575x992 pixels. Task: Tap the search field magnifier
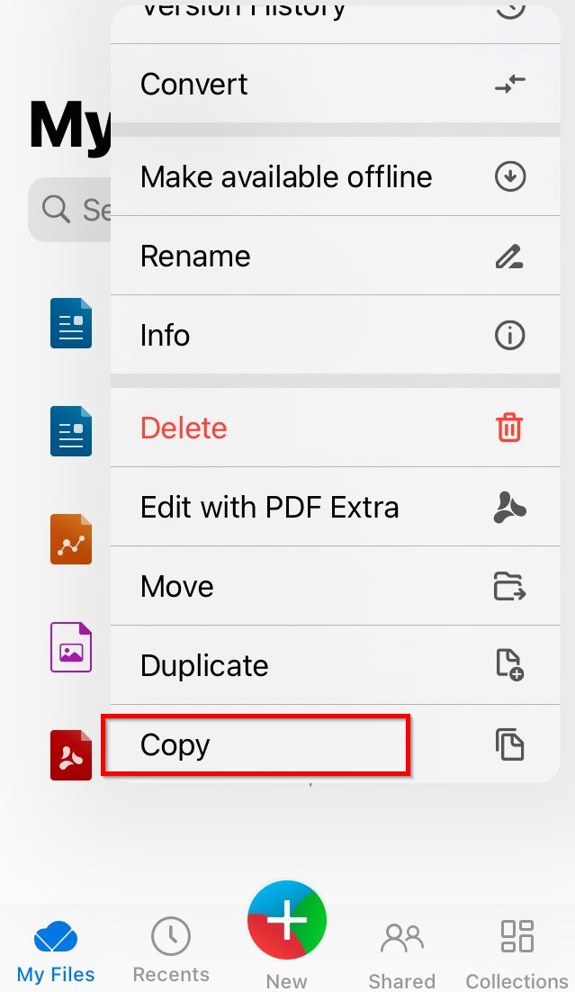pyautogui.click(x=56, y=209)
